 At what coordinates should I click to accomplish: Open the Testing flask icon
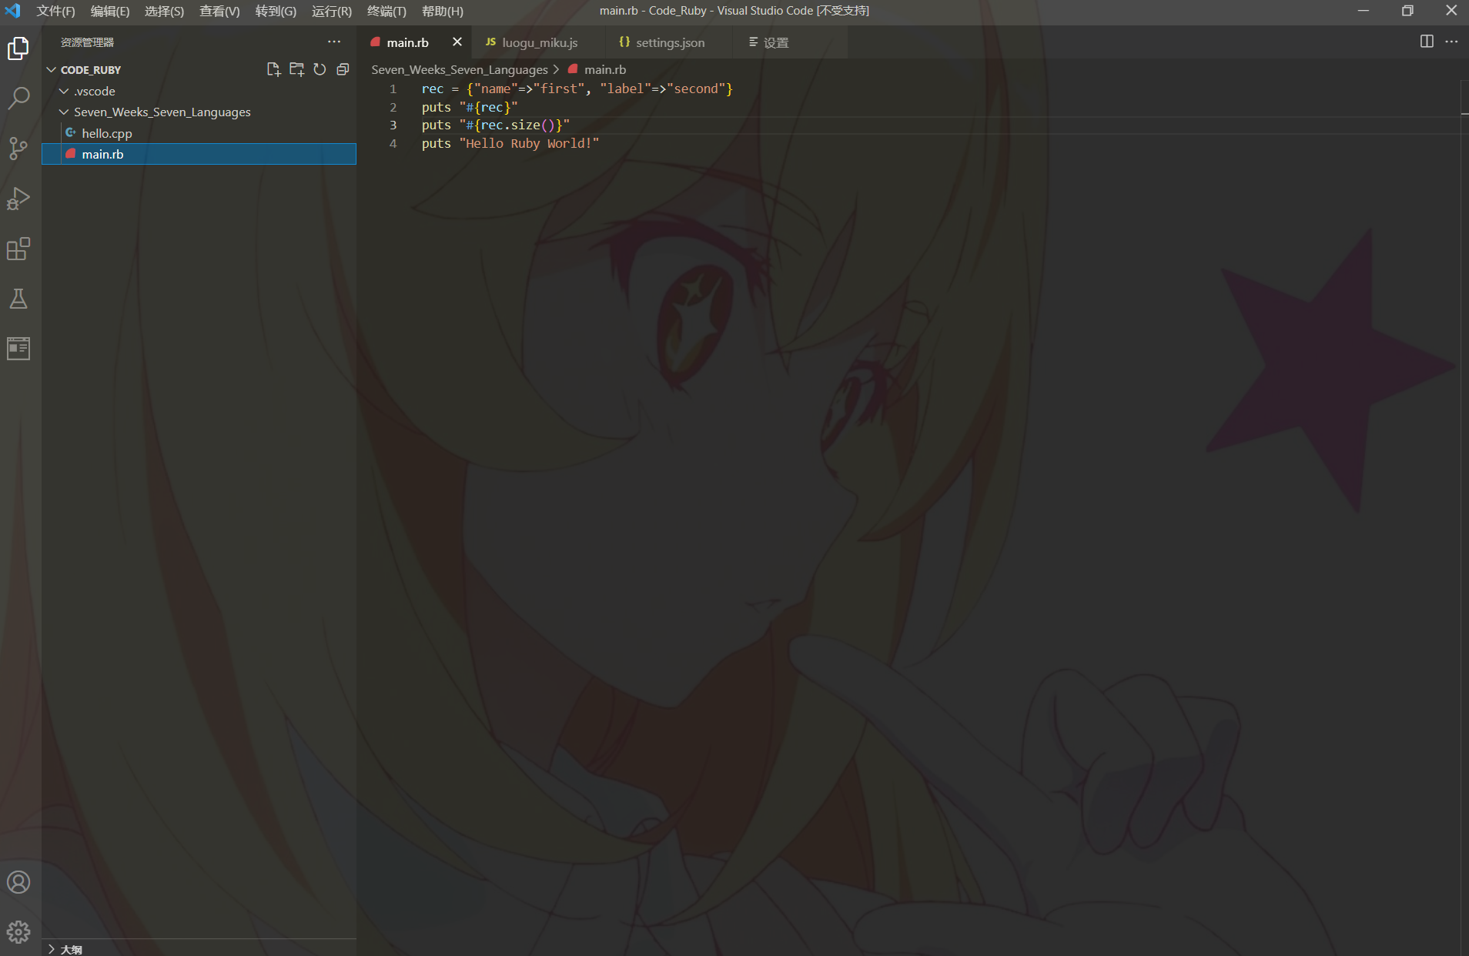click(18, 299)
